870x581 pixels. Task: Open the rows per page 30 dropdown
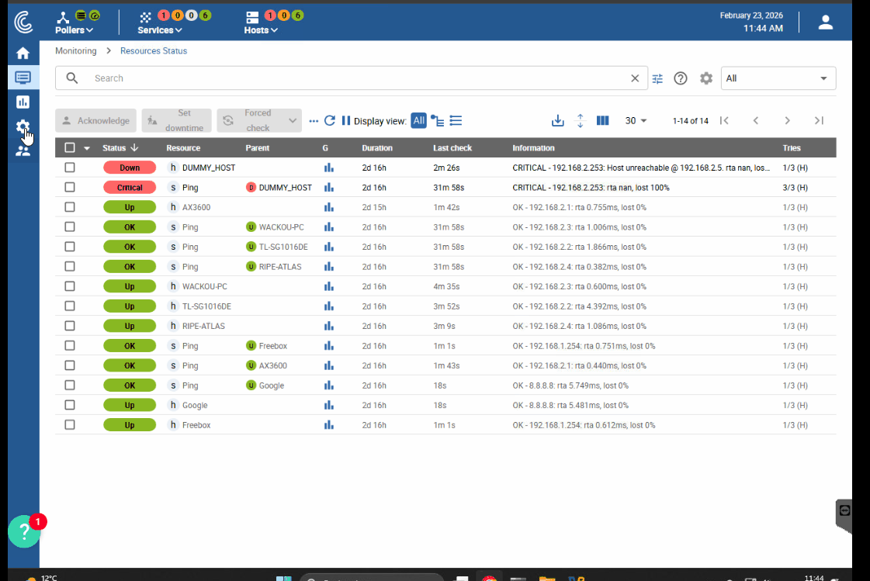point(636,120)
